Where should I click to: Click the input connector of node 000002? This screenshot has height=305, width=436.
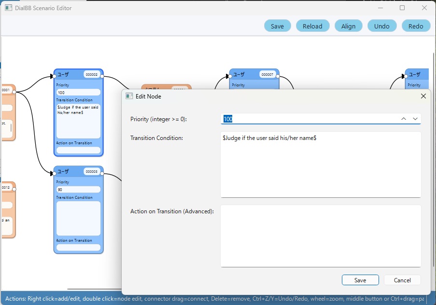click(55, 76)
